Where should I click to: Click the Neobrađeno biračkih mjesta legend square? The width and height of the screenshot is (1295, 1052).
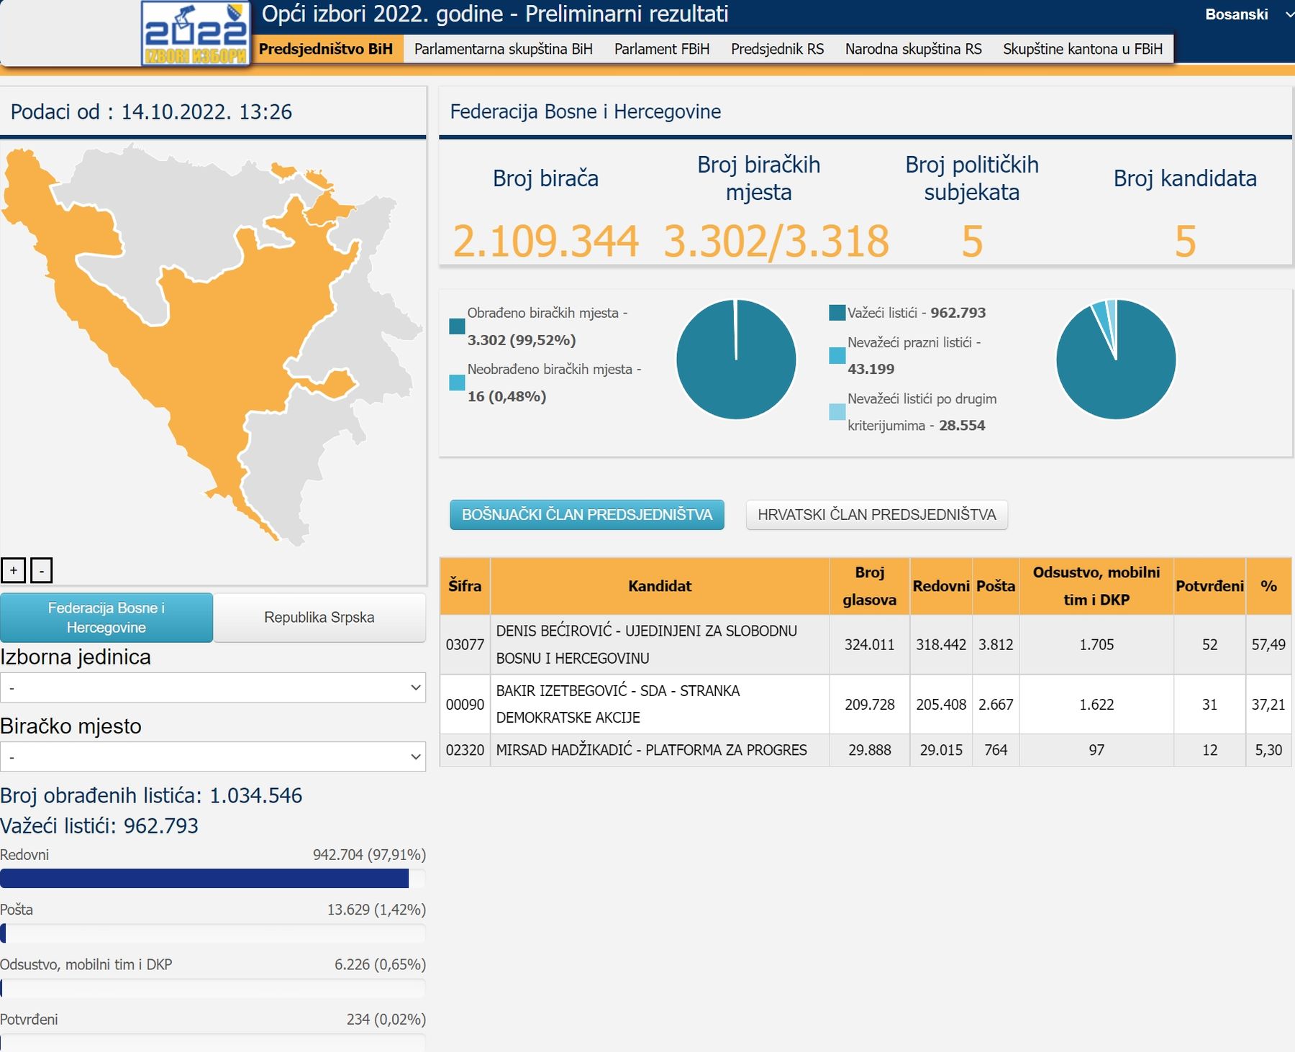point(457,383)
